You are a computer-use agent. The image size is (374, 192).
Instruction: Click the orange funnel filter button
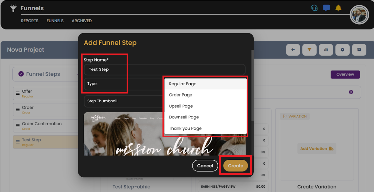[309, 50]
